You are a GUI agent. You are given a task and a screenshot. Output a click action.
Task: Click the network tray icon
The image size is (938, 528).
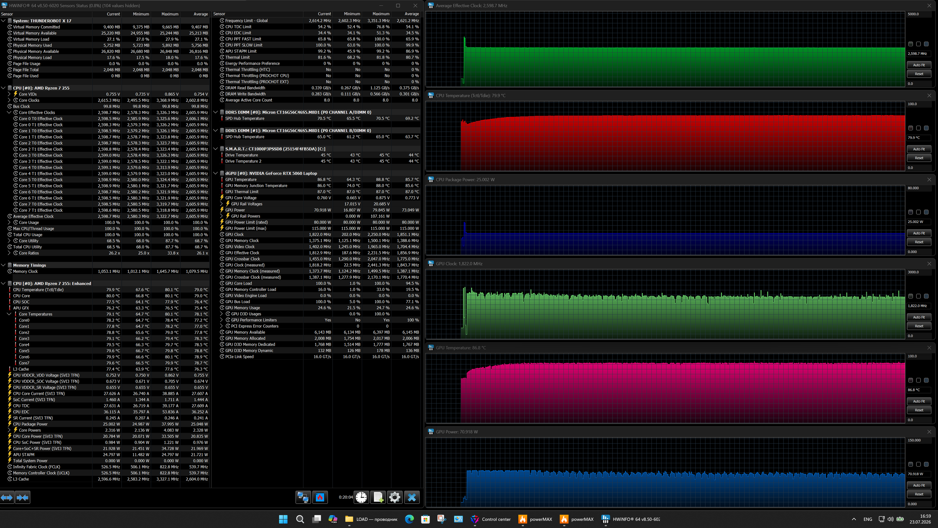pos(881,519)
